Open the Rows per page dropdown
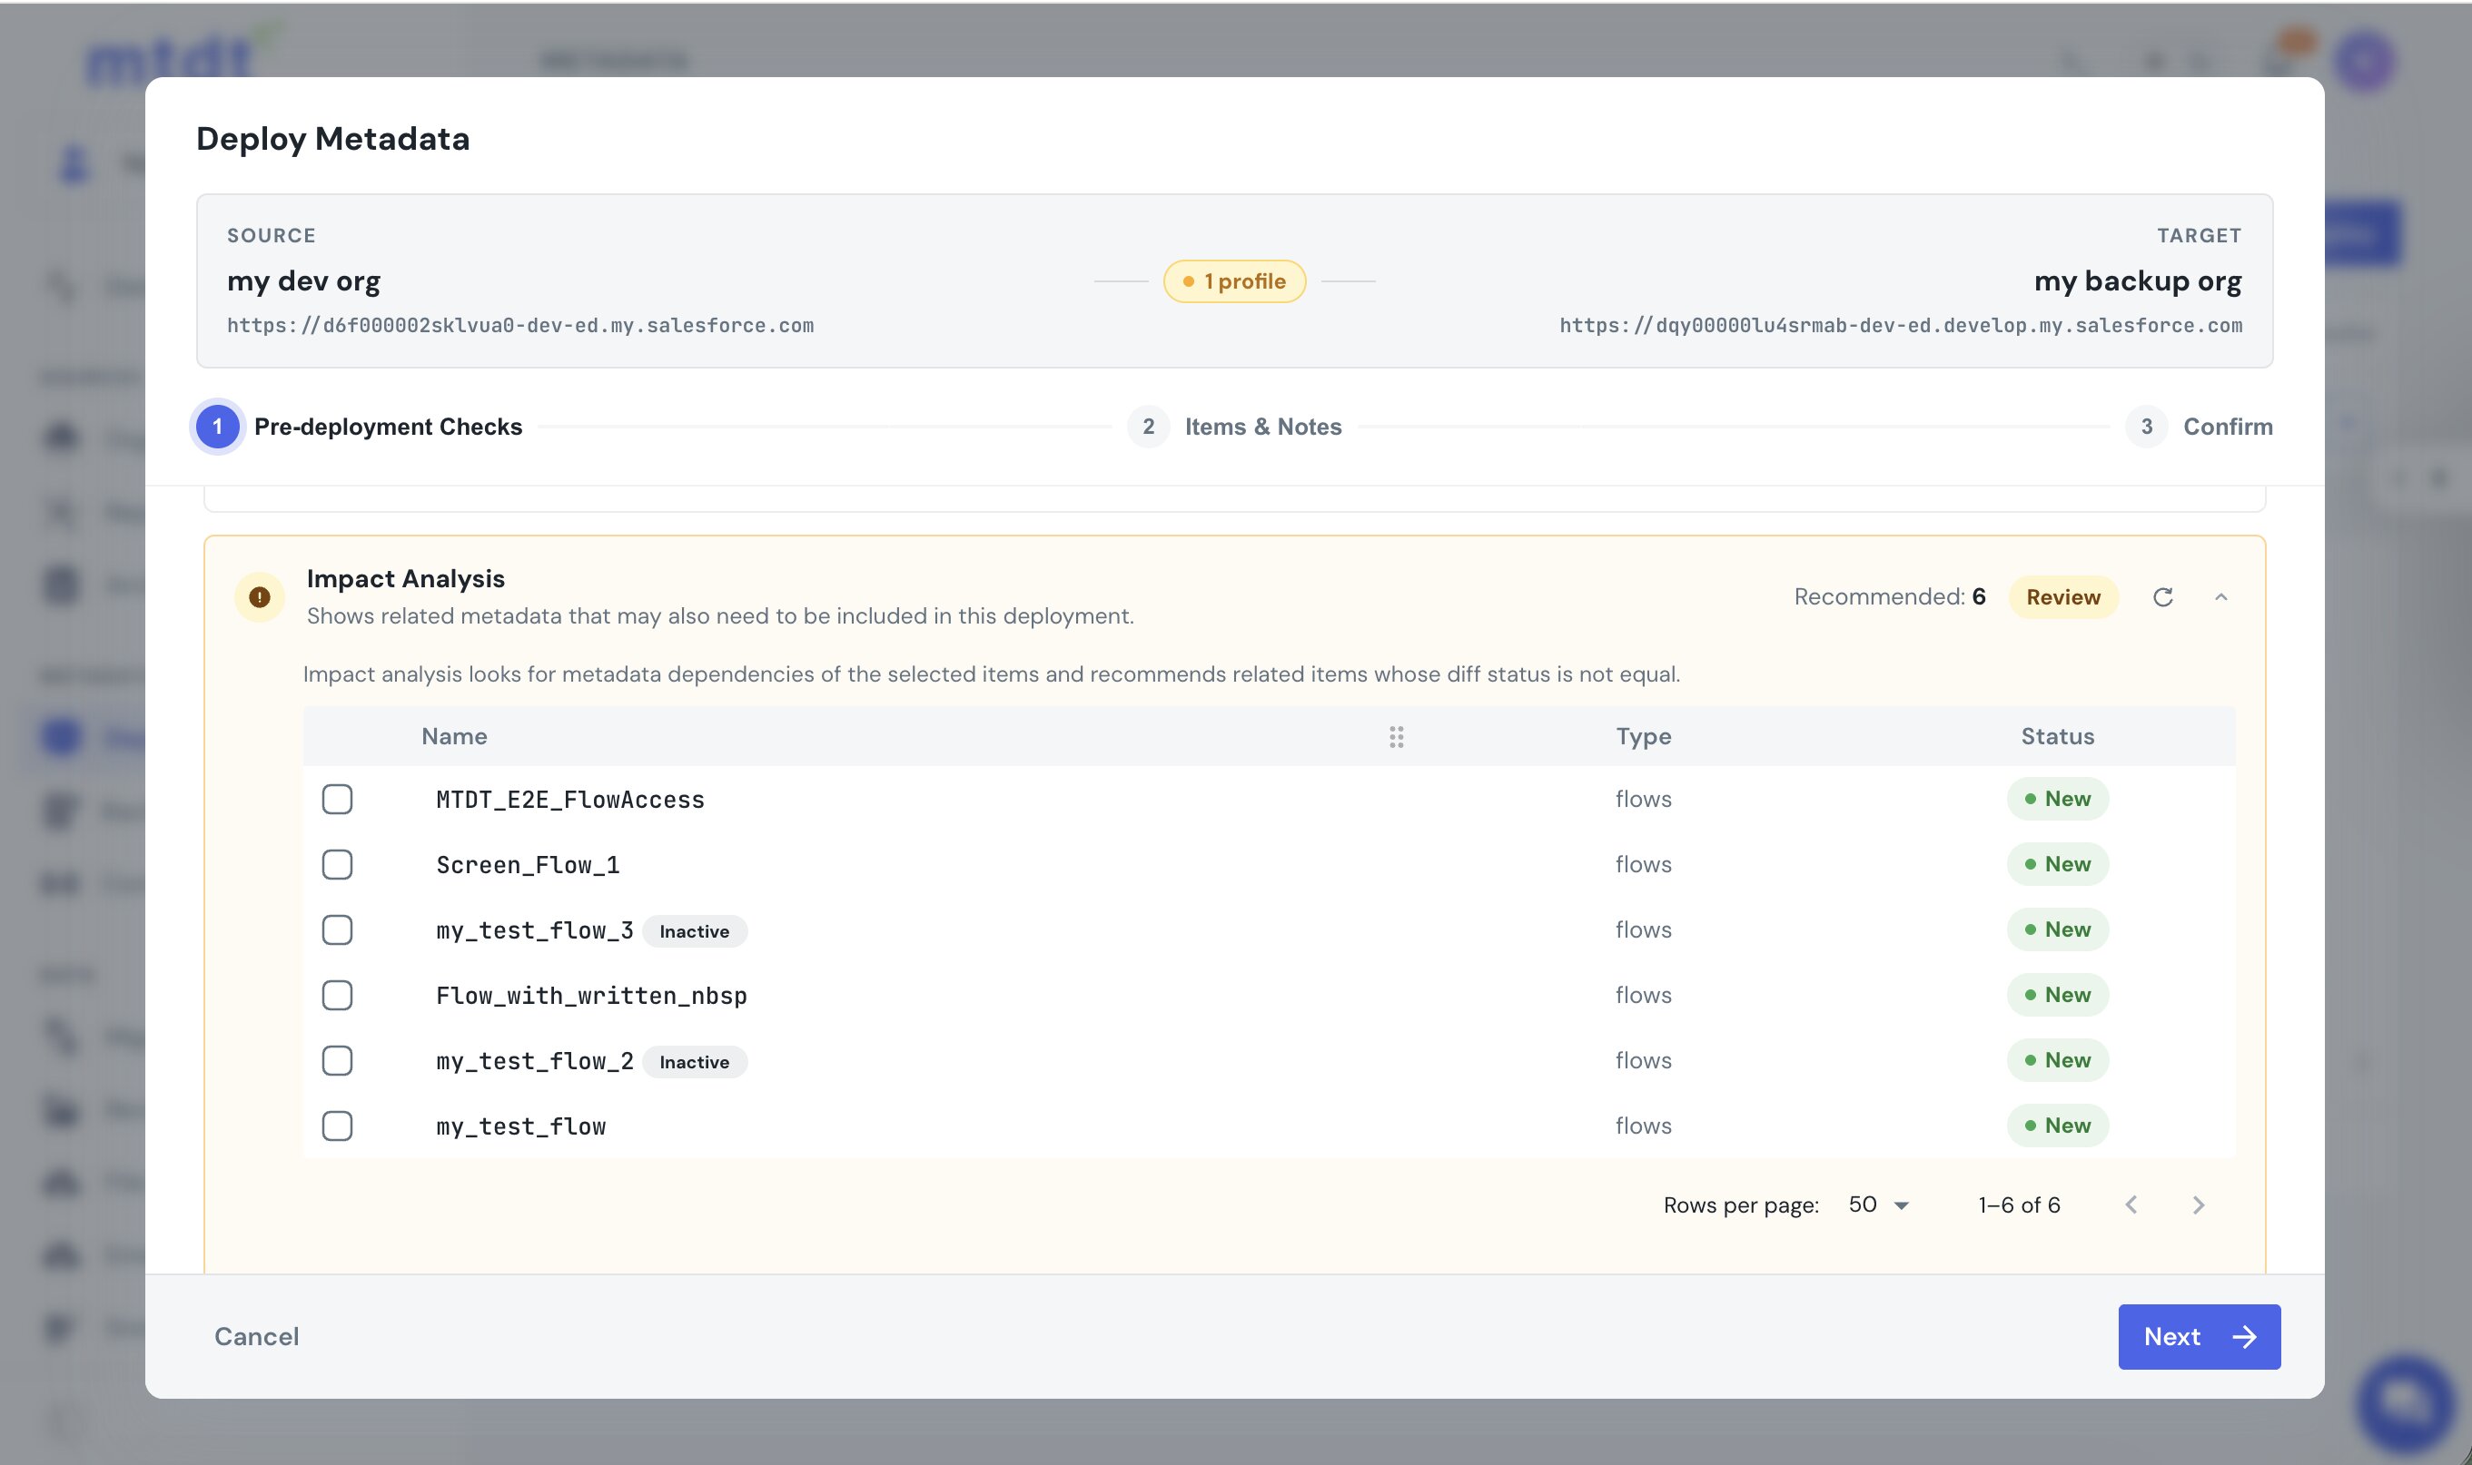This screenshot has height=1465, width=2472. pos(1878,1204)
